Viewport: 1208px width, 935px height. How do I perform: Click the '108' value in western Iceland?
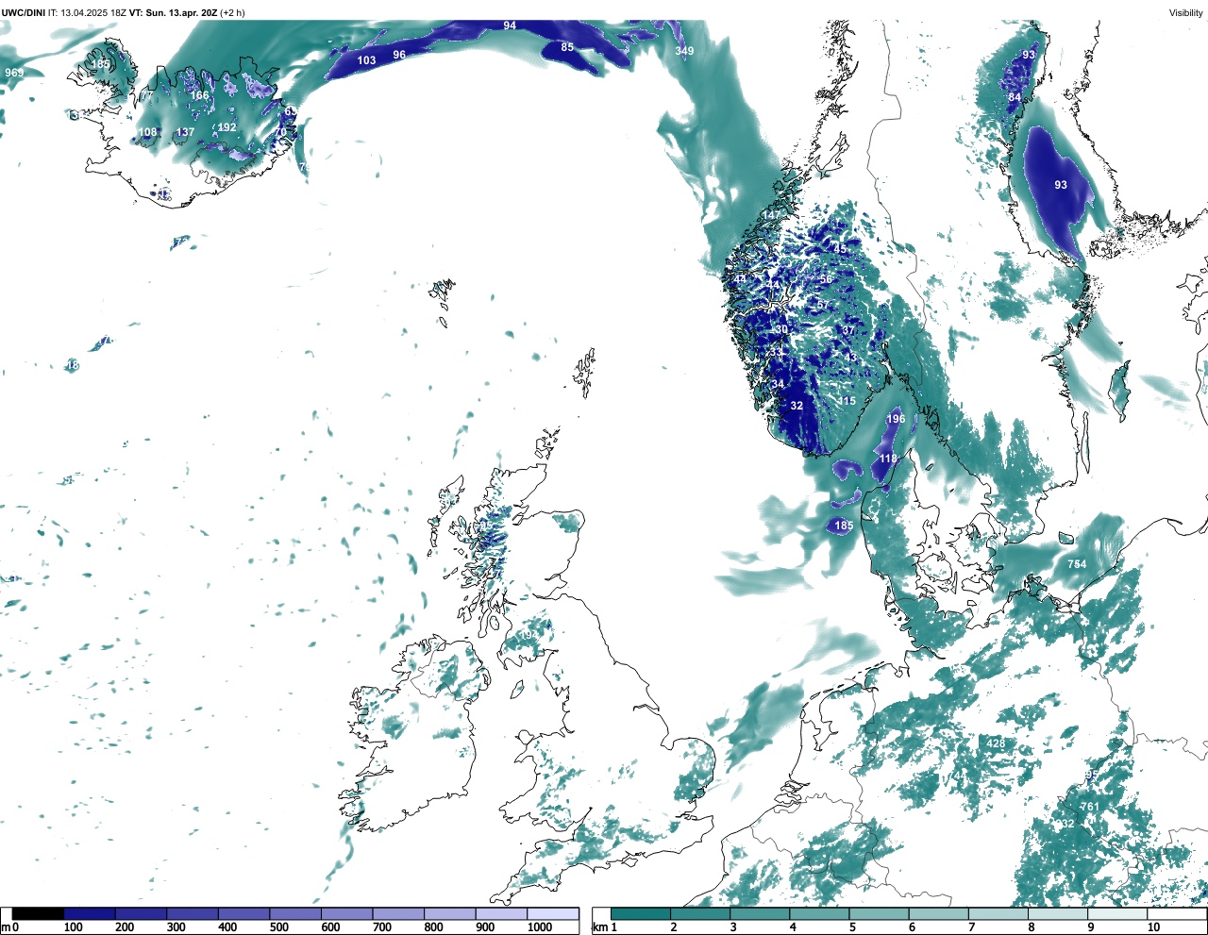(148, 132)
